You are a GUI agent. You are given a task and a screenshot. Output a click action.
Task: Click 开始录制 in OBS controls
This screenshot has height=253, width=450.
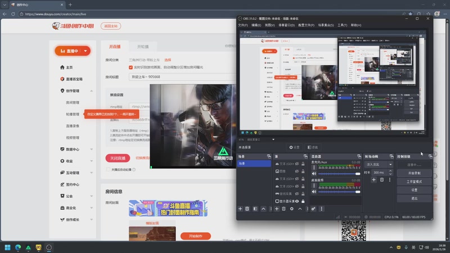click(x=414, y=173)
